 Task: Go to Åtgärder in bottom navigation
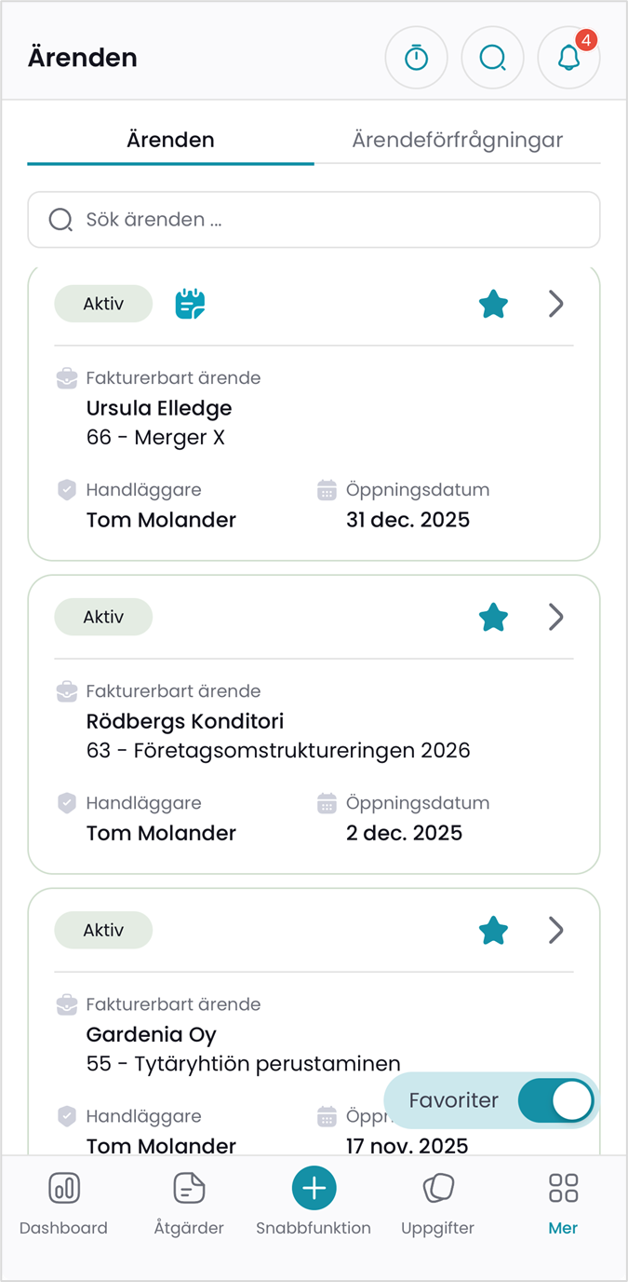point(189,1202)
